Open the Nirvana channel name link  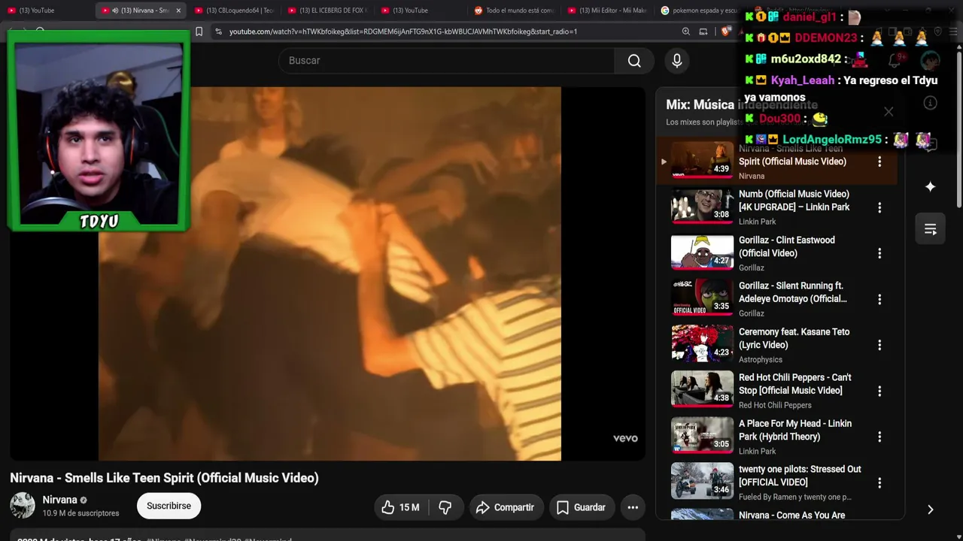[x=60, y=500]
